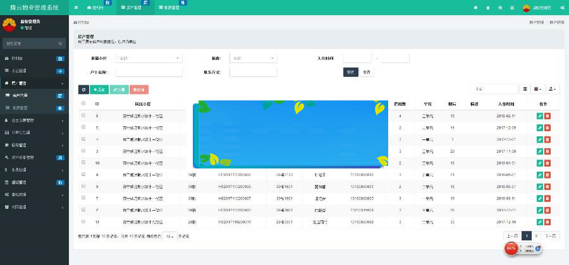Click the fullscreen icon in top header
The image size is (569, 265).
[511, 8]
